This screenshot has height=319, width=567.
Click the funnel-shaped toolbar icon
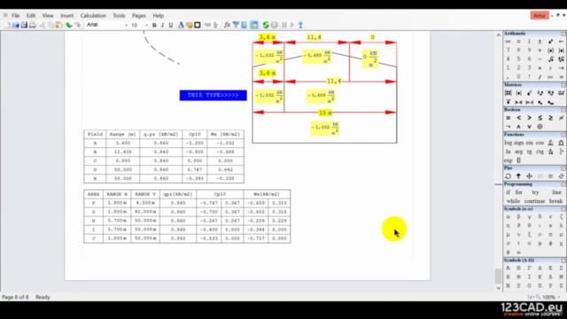coord(236,25)
